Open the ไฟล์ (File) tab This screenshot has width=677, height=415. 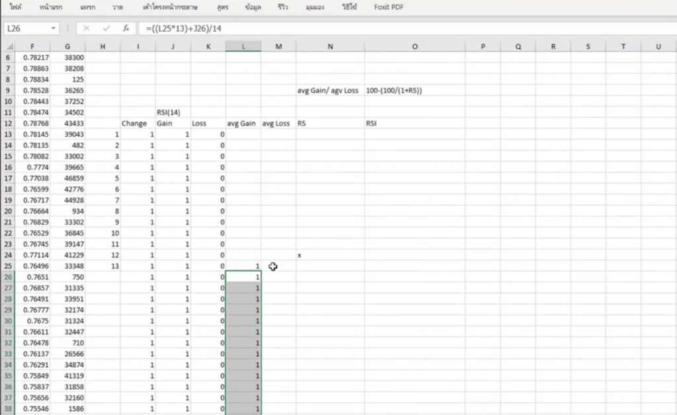click(x=15, y=7)
